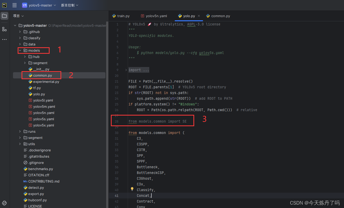This screenshot has width=344, height=208.
Task: Click 'BottleneckCSP,' in the import list
Action: pyautogui.click(x=151, y=173)
